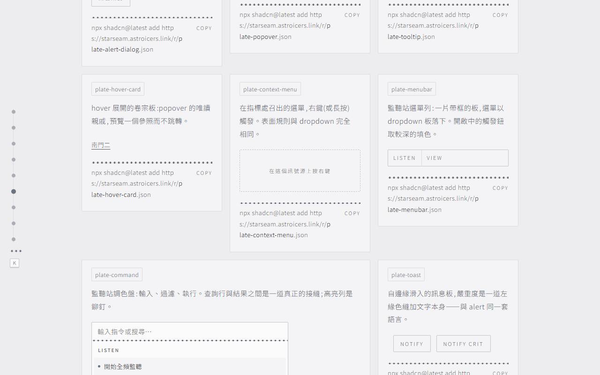600x375 pixels.
Task: Click the plate-context-menu badge
Action: coord(270,89)
